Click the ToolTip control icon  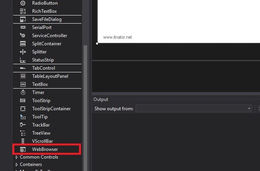tap(23, 117)
